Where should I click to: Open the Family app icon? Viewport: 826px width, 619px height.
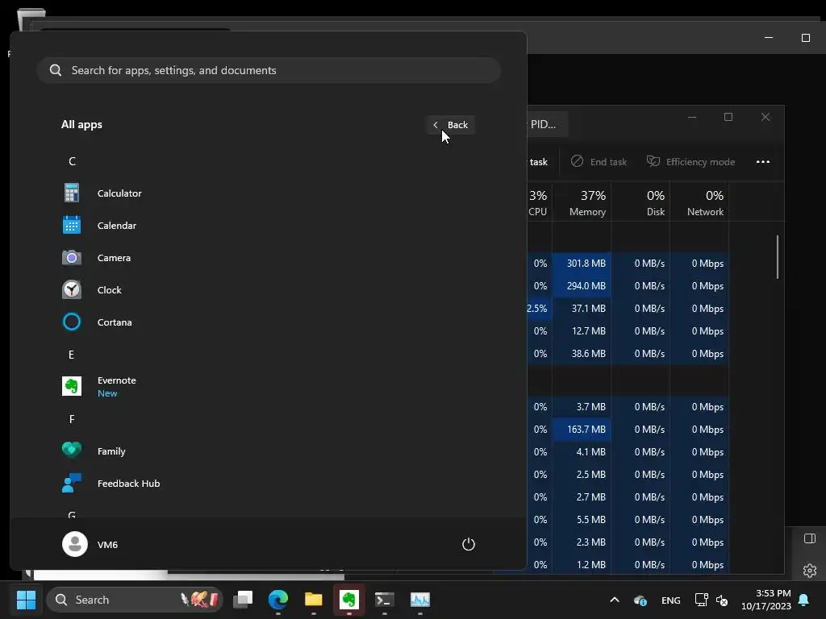72,451
